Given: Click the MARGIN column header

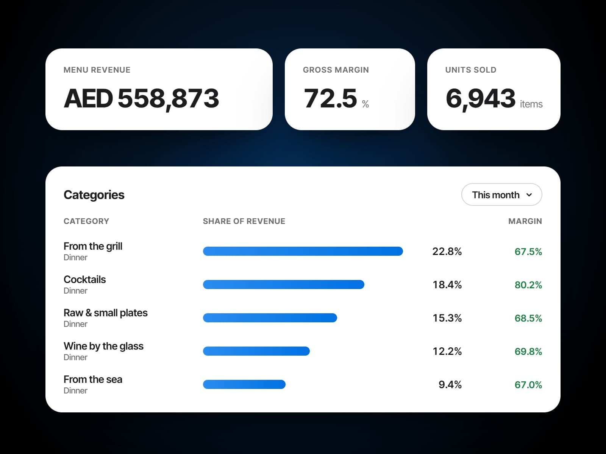Looking at the screenshot, I should tap(525, 221).
